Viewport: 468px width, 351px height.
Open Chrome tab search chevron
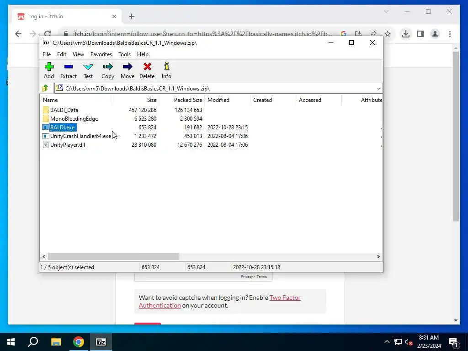(x=386, y=11)
